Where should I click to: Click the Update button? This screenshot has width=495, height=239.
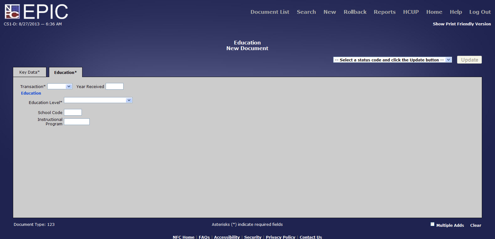pyautogui.click(x=469, y=60)
